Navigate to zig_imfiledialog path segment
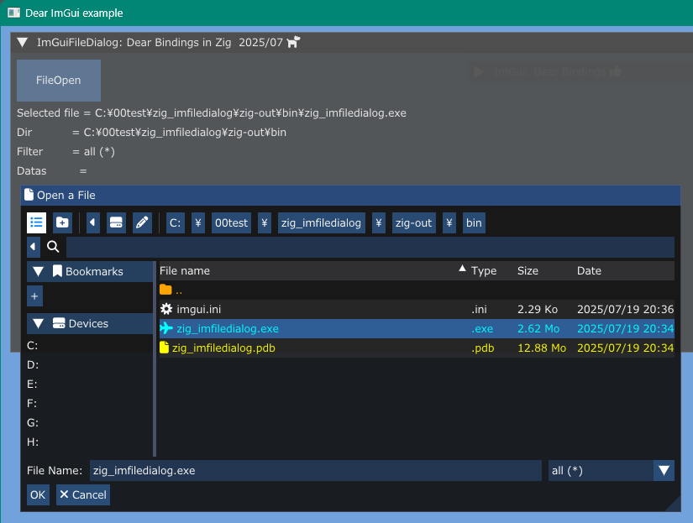The width and height of the screenshot is (693, 523). pyautogui.click(x=322, y=222)
